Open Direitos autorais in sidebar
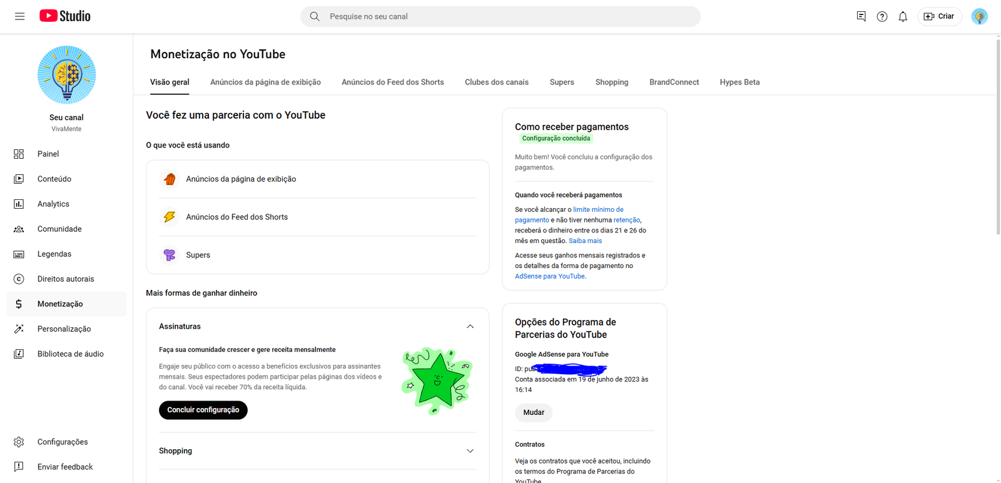 tap(66, 279)
